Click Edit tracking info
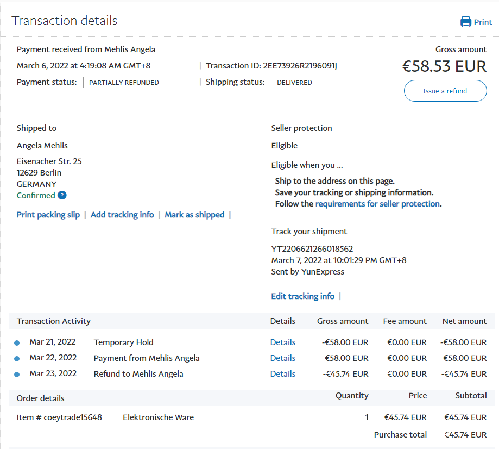The height and width of the screenshot is (449, 499). click(302, 296)
